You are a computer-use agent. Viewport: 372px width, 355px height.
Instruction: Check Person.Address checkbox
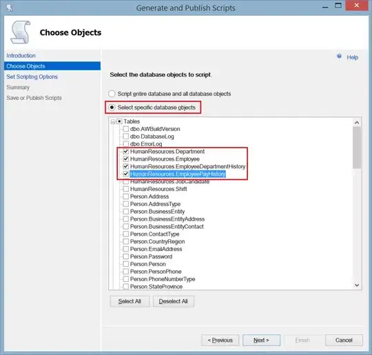(x=126, y=196)
